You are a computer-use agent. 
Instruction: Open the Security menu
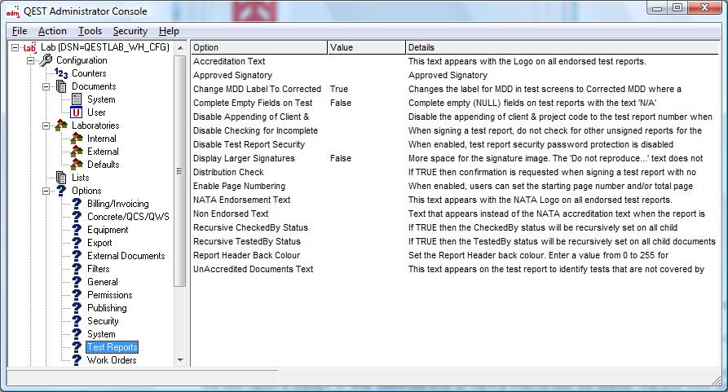pyautogui.click(x=130, y=31)
